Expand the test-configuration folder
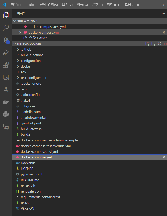Image resolution: width=167 pixels, height=216 pixels. (x=89, y=78)
